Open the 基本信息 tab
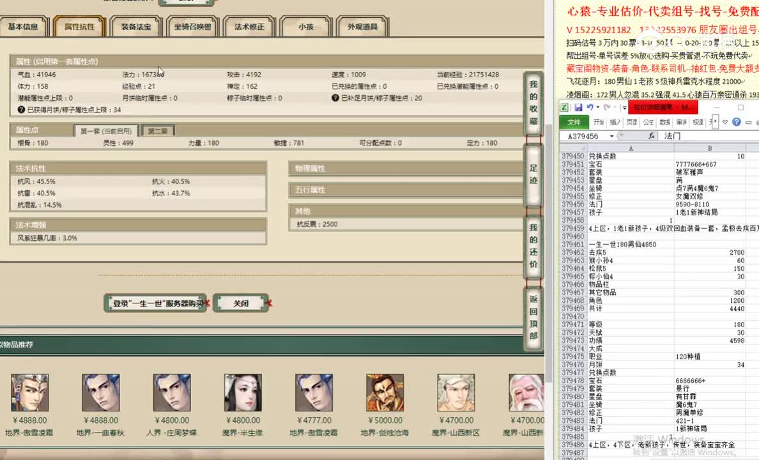The width and height of the screenshot is (759, 460). [x=24, y=26]
